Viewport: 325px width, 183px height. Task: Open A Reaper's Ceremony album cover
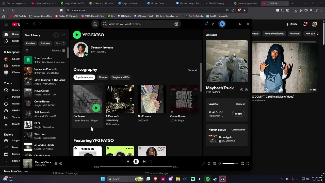(120, 99)
